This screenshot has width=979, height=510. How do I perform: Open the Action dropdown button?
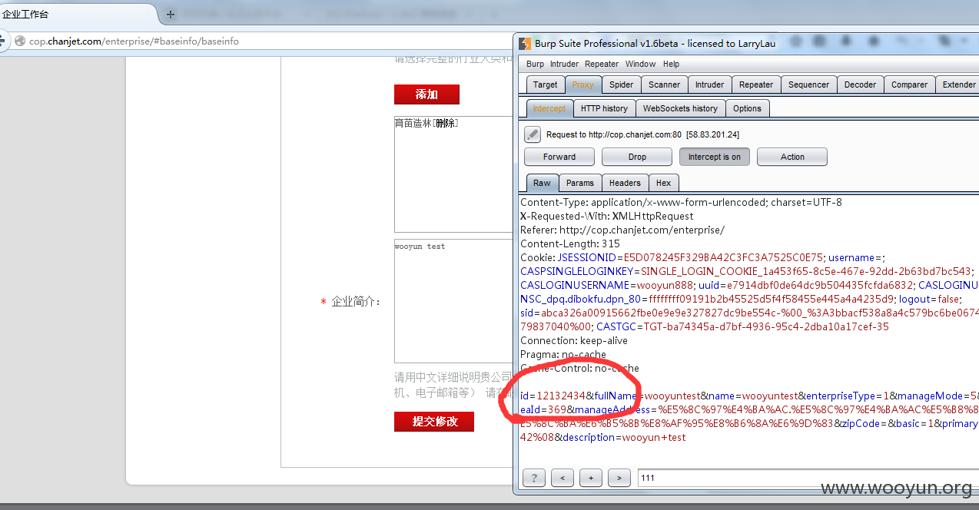(x=792, y=157)
